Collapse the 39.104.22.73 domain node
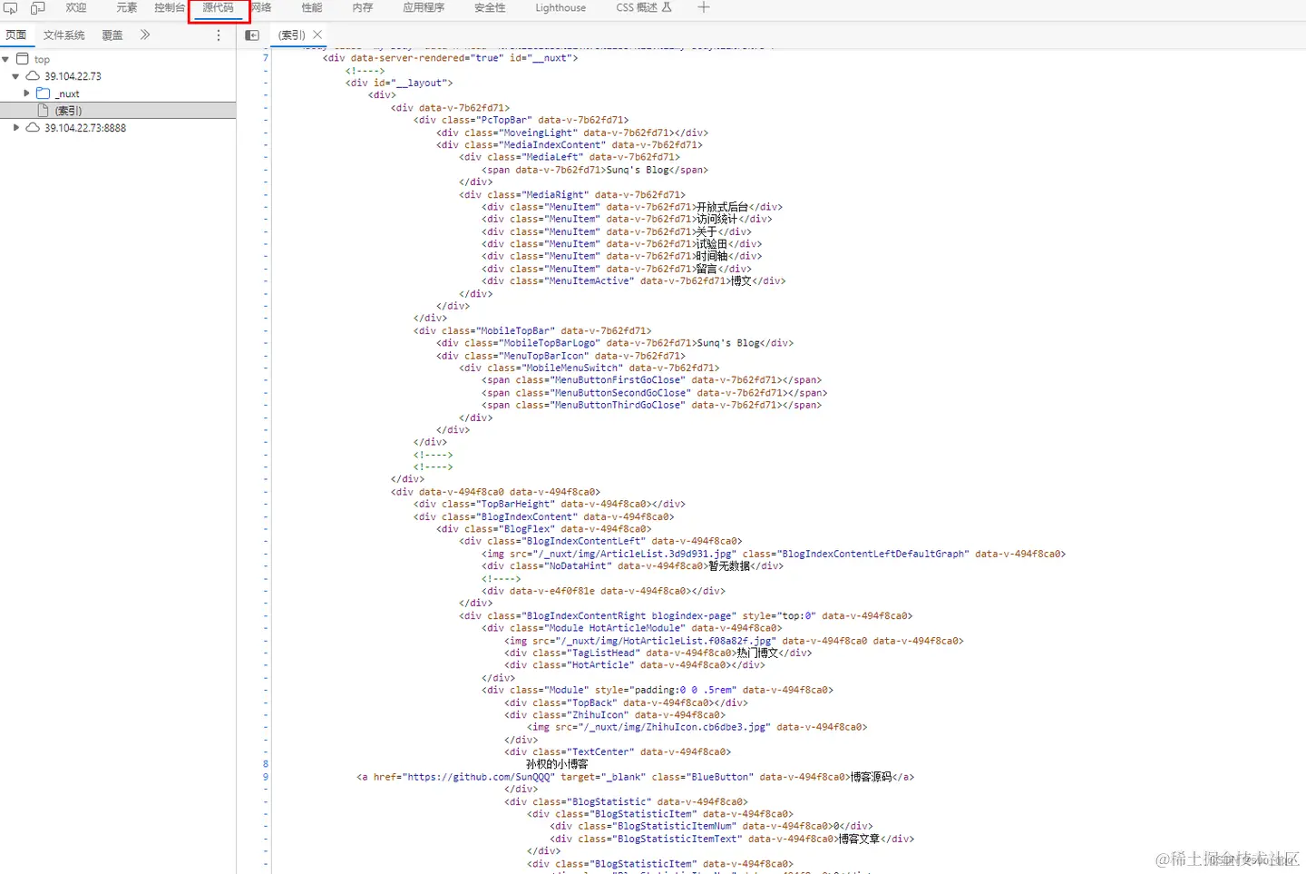Image resolution: width=1306 pixels, height=874 pixels. click(x=15, y=76)
